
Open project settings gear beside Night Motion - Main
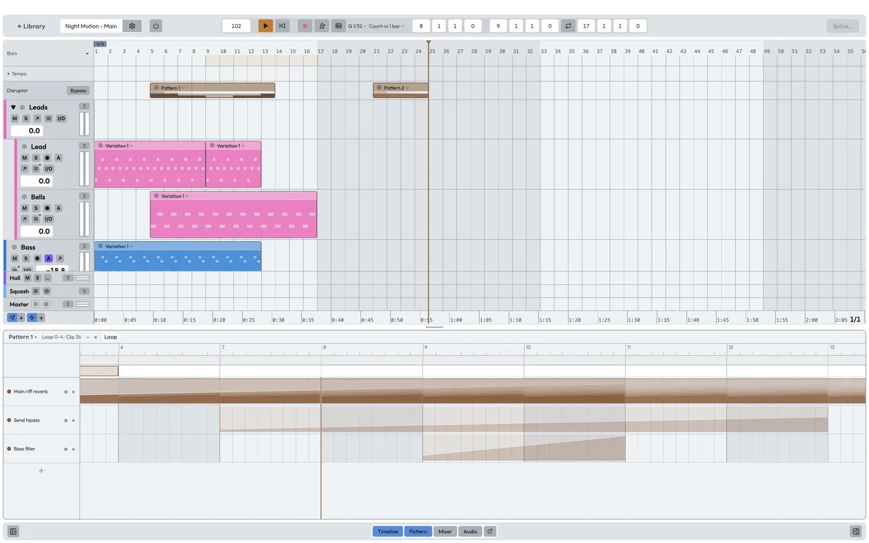click(x=132, y=26)
